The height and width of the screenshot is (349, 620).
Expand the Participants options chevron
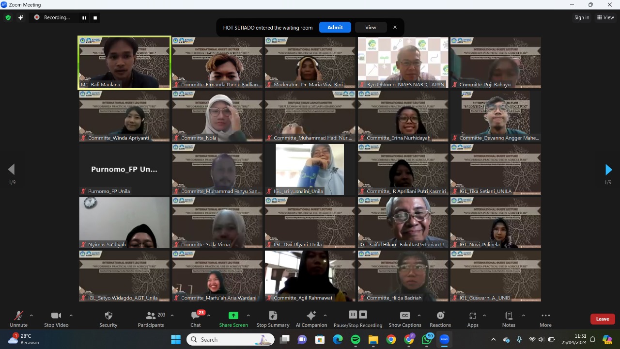[x=172, y=316]
